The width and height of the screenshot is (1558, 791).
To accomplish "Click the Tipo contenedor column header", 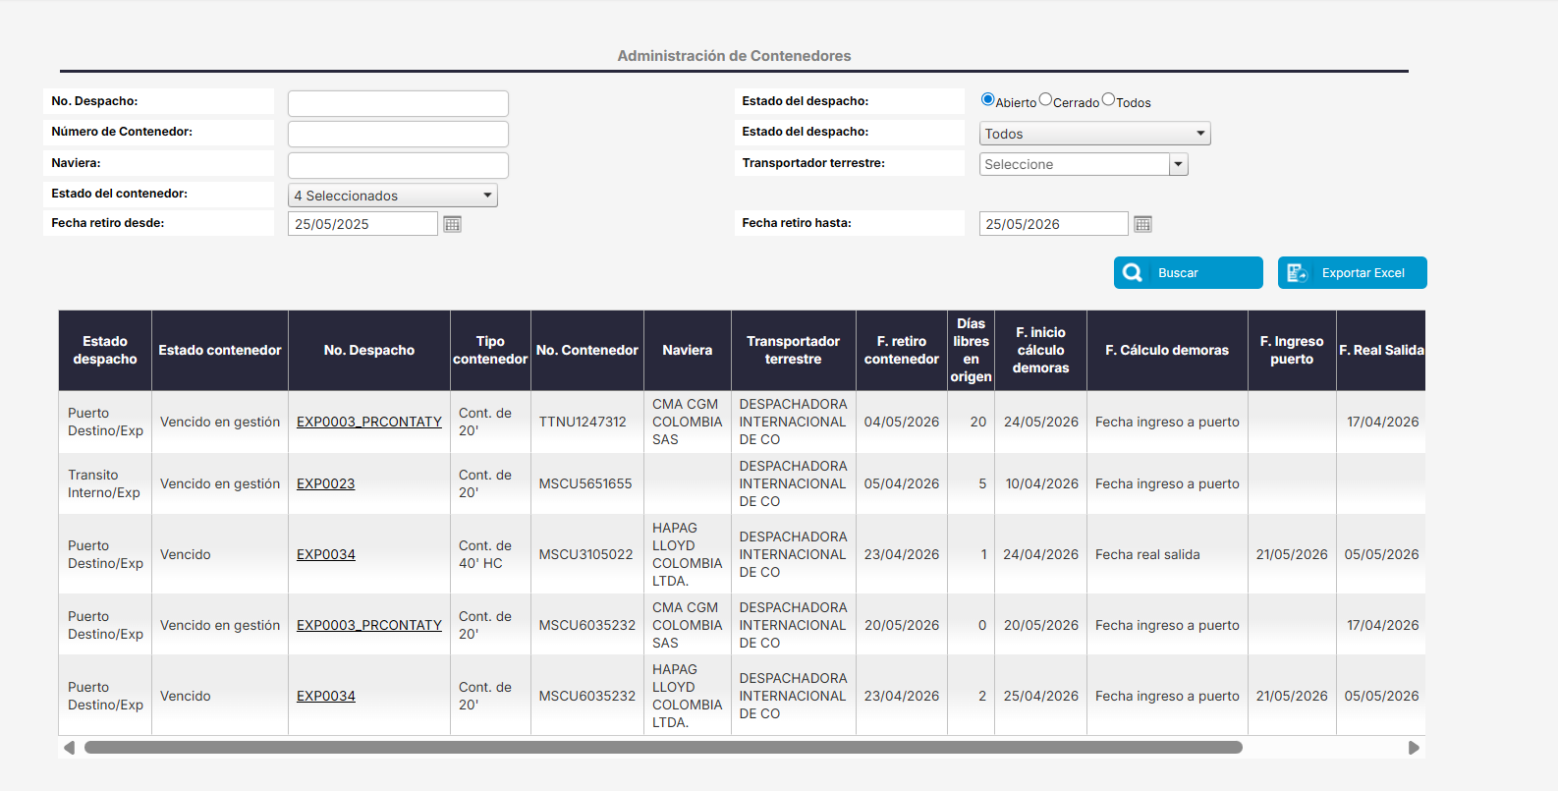I will [x=490, y=350].
